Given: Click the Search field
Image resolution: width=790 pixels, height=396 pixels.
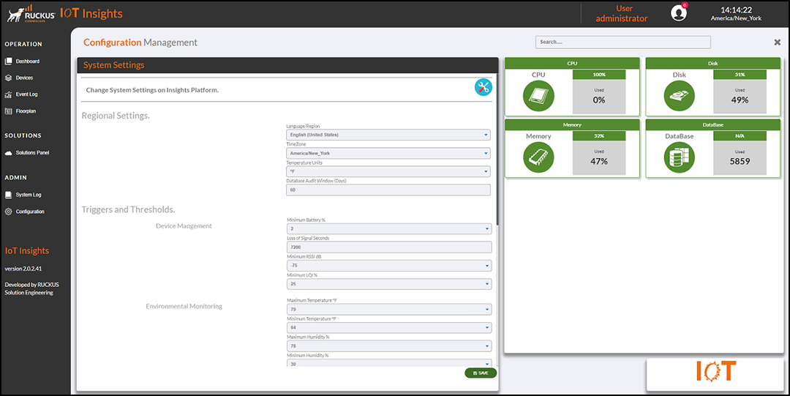Looking at the screenshot, I should point(622,42).
